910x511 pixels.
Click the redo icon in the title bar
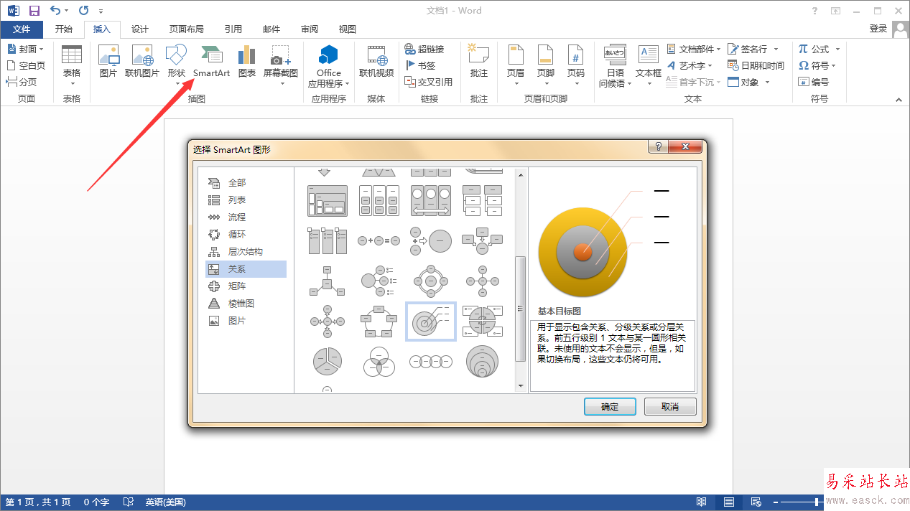[83, 11]
